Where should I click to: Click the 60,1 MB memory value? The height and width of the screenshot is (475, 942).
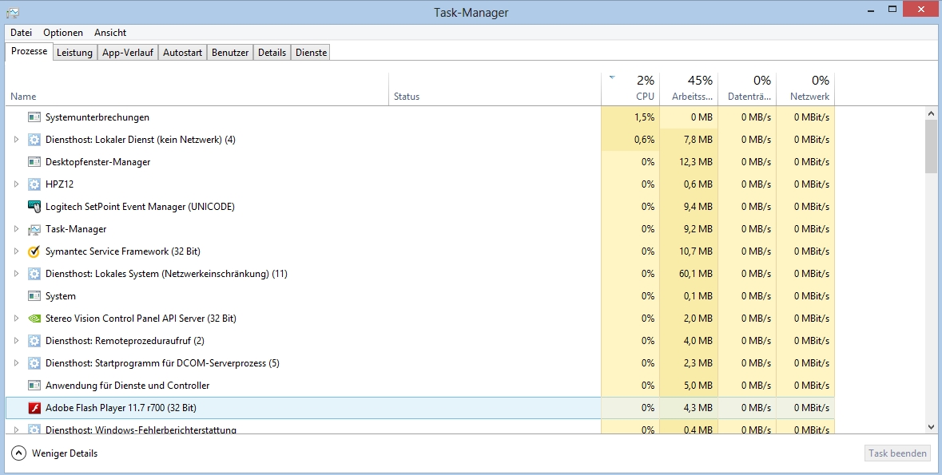pos(696,273)
